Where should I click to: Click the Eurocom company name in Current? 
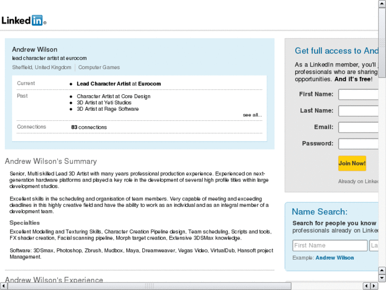click(x=149, y=84)
